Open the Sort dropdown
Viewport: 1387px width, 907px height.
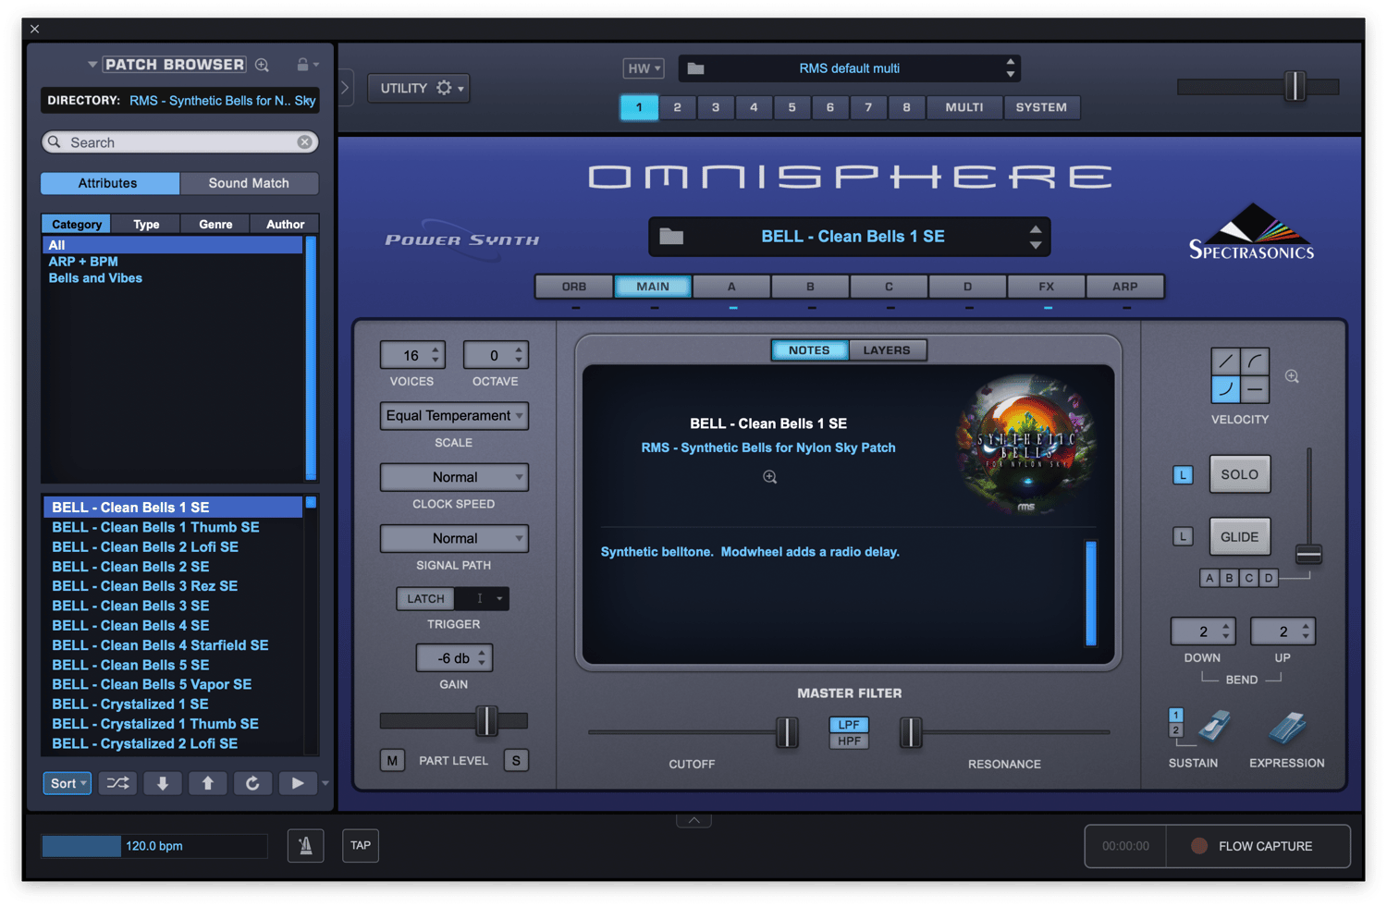[67, 783]
